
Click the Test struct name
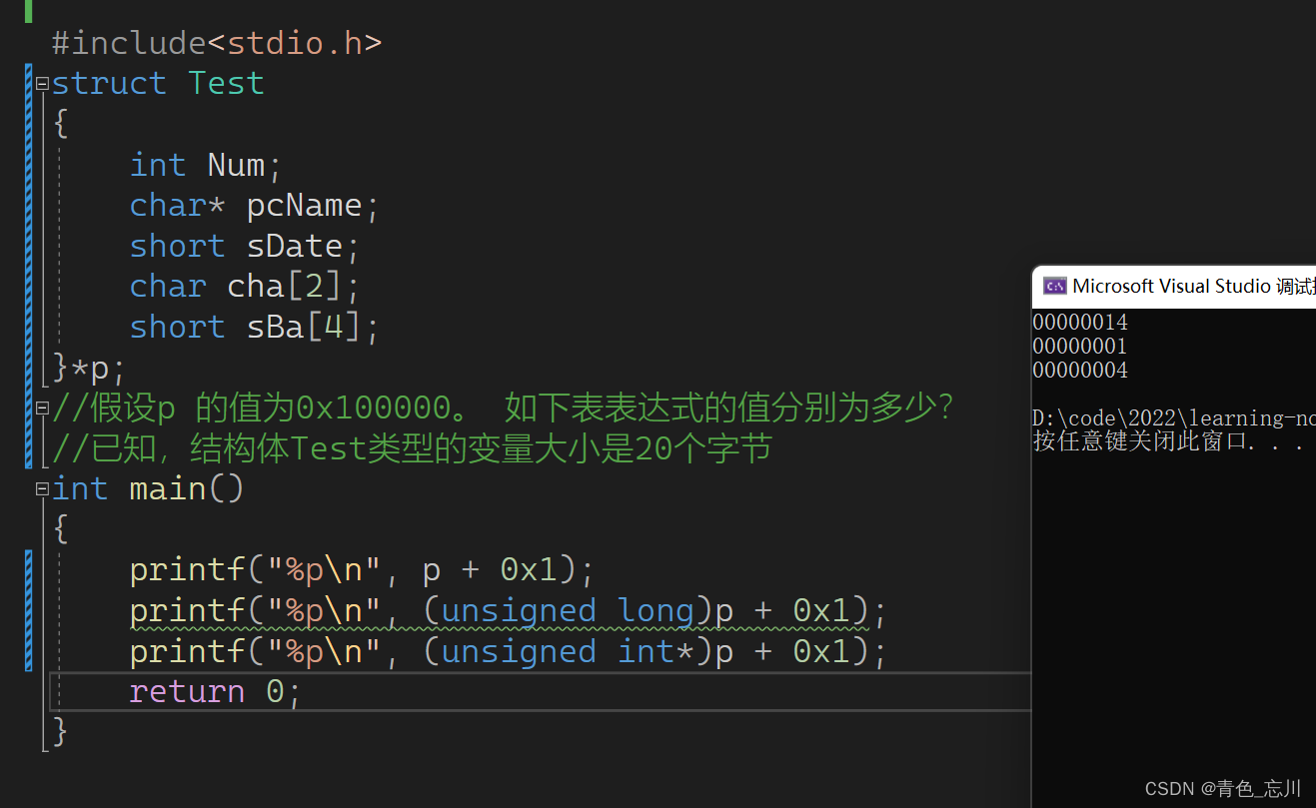pos(226,83)
